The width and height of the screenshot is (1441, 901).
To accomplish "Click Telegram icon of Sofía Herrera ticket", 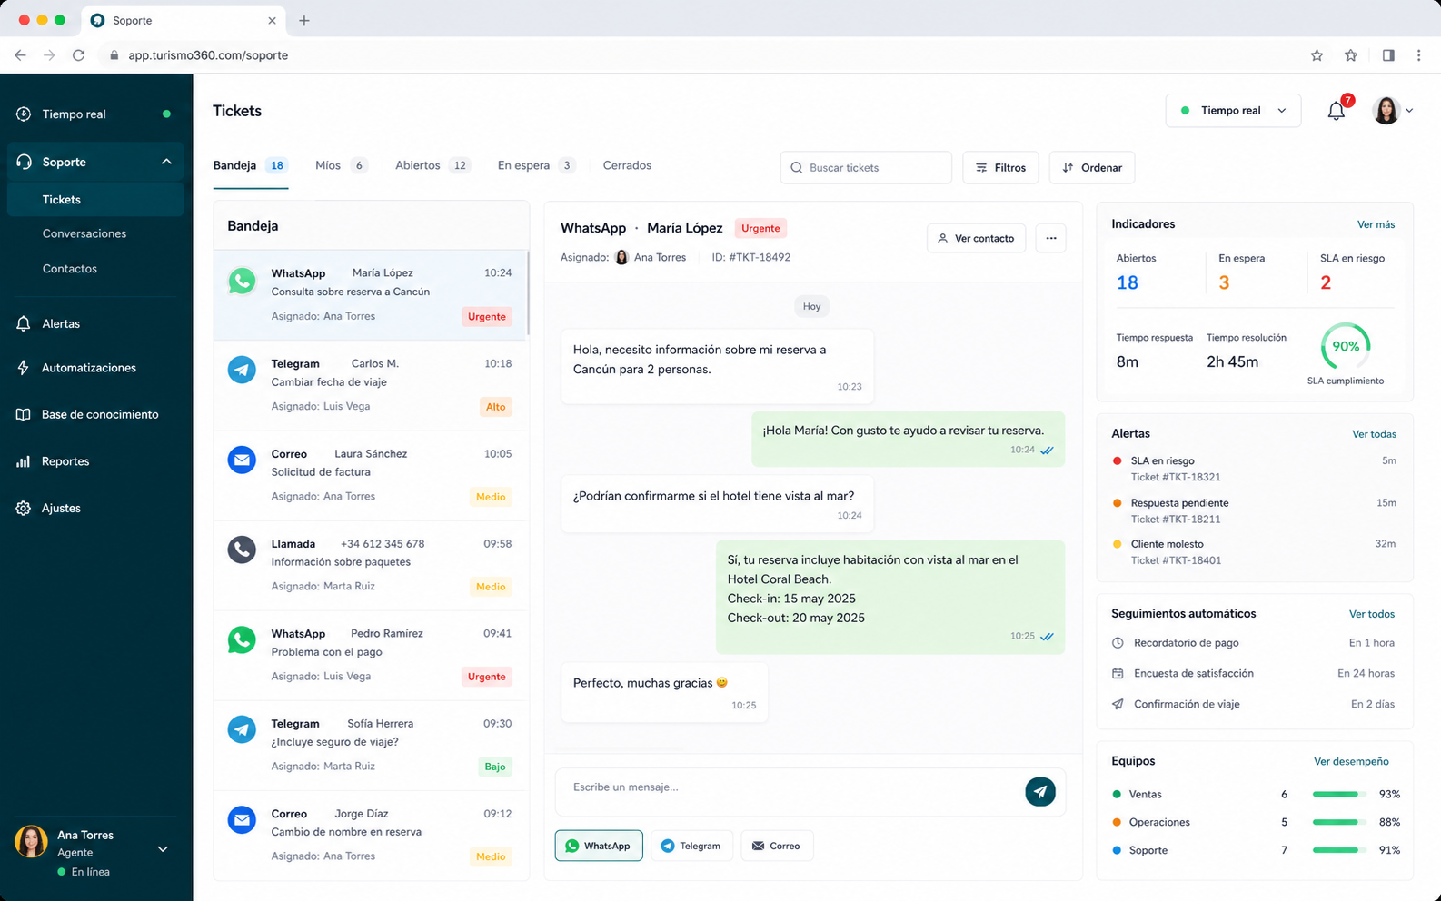I will [242, 729].
